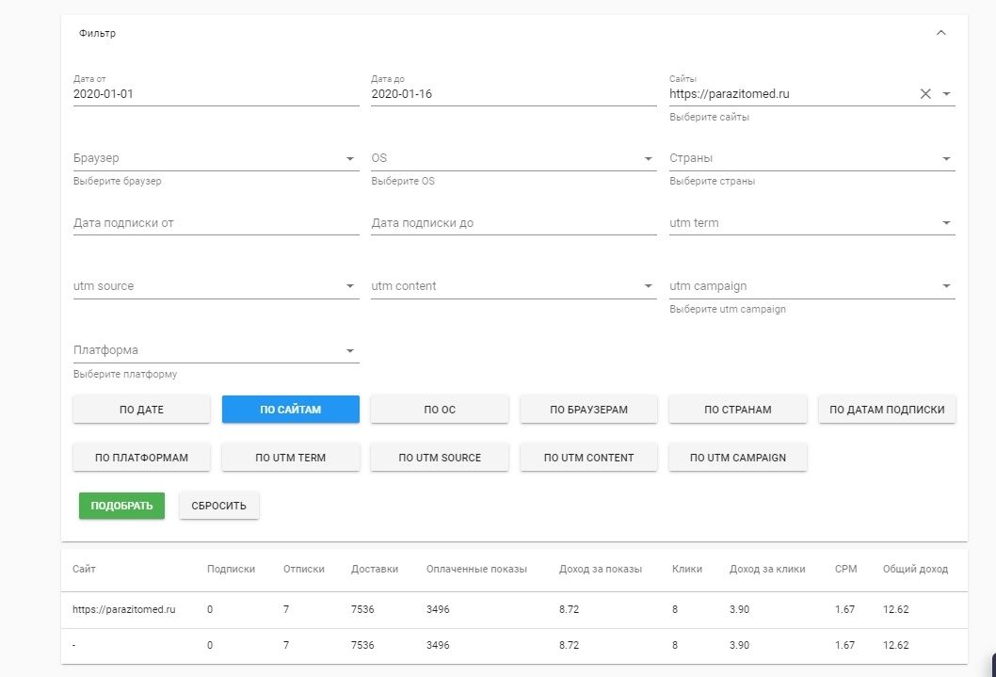Focus the Дата подписки до field
This screenshot has height=677, width=996.
513,223
